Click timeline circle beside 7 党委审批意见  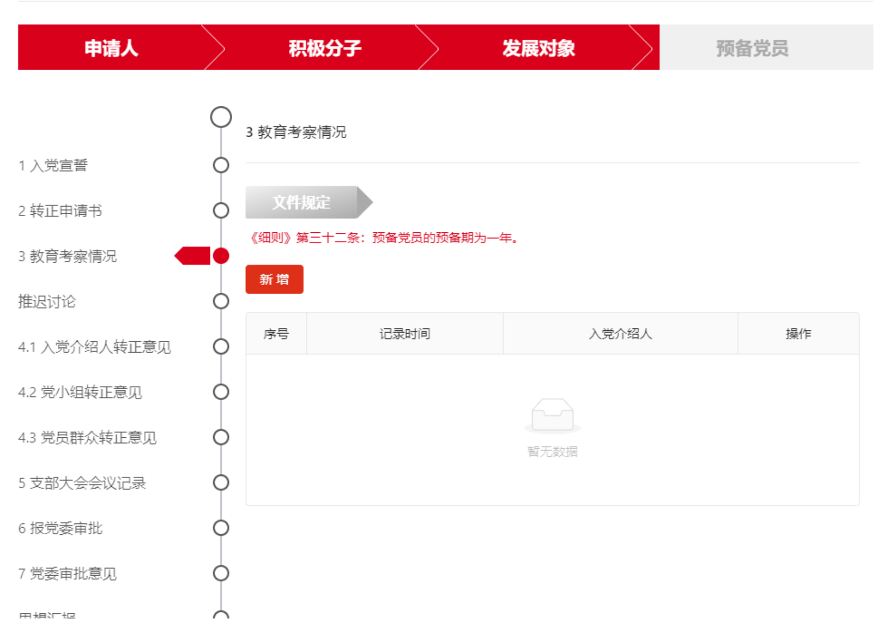[x=221, y=574]
